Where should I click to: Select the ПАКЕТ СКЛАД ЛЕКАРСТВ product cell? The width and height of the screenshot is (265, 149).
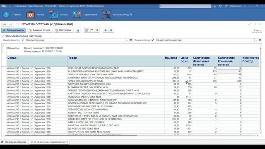[116, 81]
